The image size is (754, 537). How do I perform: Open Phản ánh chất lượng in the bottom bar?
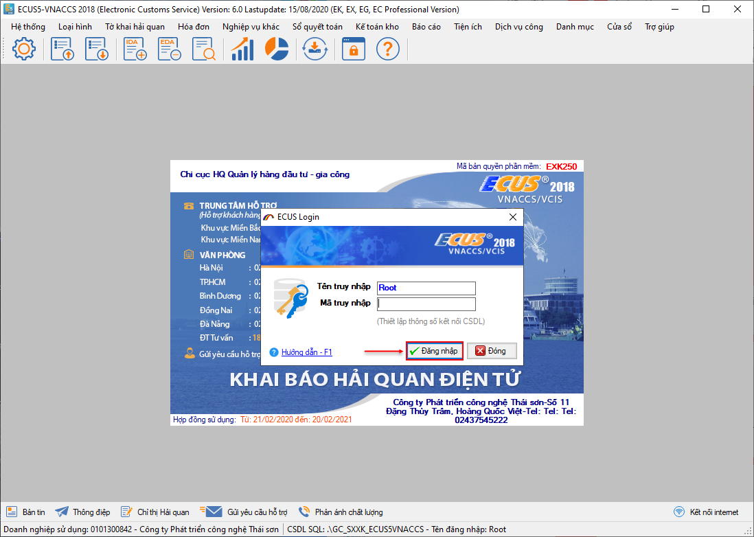[x=341, y=512]
